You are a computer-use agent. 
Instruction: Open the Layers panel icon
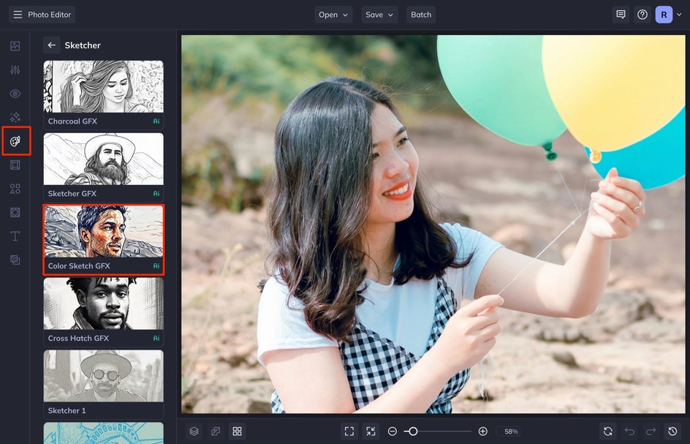click(x=194, y=432)
